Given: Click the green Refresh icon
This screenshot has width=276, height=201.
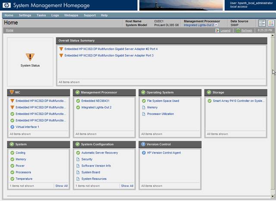Looking at the screenshot, I should (x=238, y=31).
